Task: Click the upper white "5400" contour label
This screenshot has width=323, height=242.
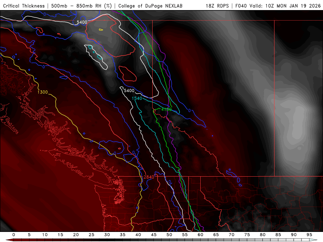Action: (82, 22)
